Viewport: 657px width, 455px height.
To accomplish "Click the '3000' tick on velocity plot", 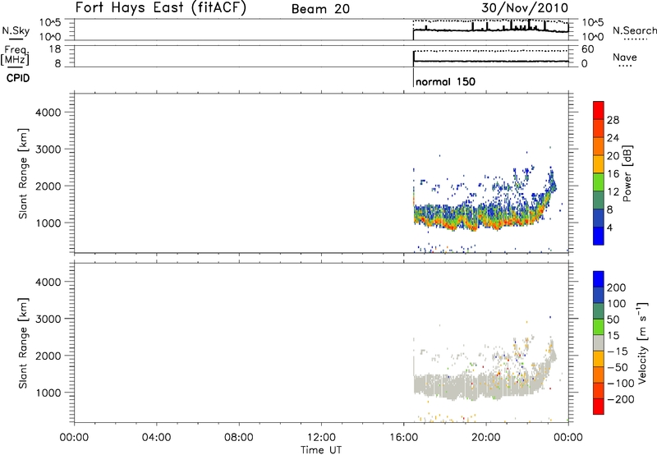I will point(48,319).
